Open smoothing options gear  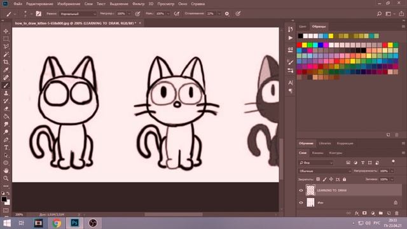[x=227, y=14]
